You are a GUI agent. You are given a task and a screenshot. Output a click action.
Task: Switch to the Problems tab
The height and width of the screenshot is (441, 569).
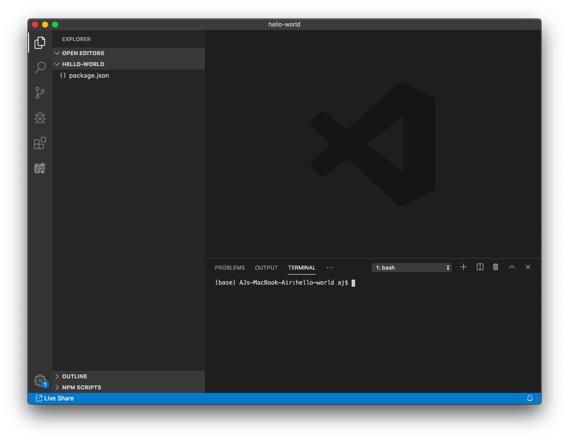229,268
